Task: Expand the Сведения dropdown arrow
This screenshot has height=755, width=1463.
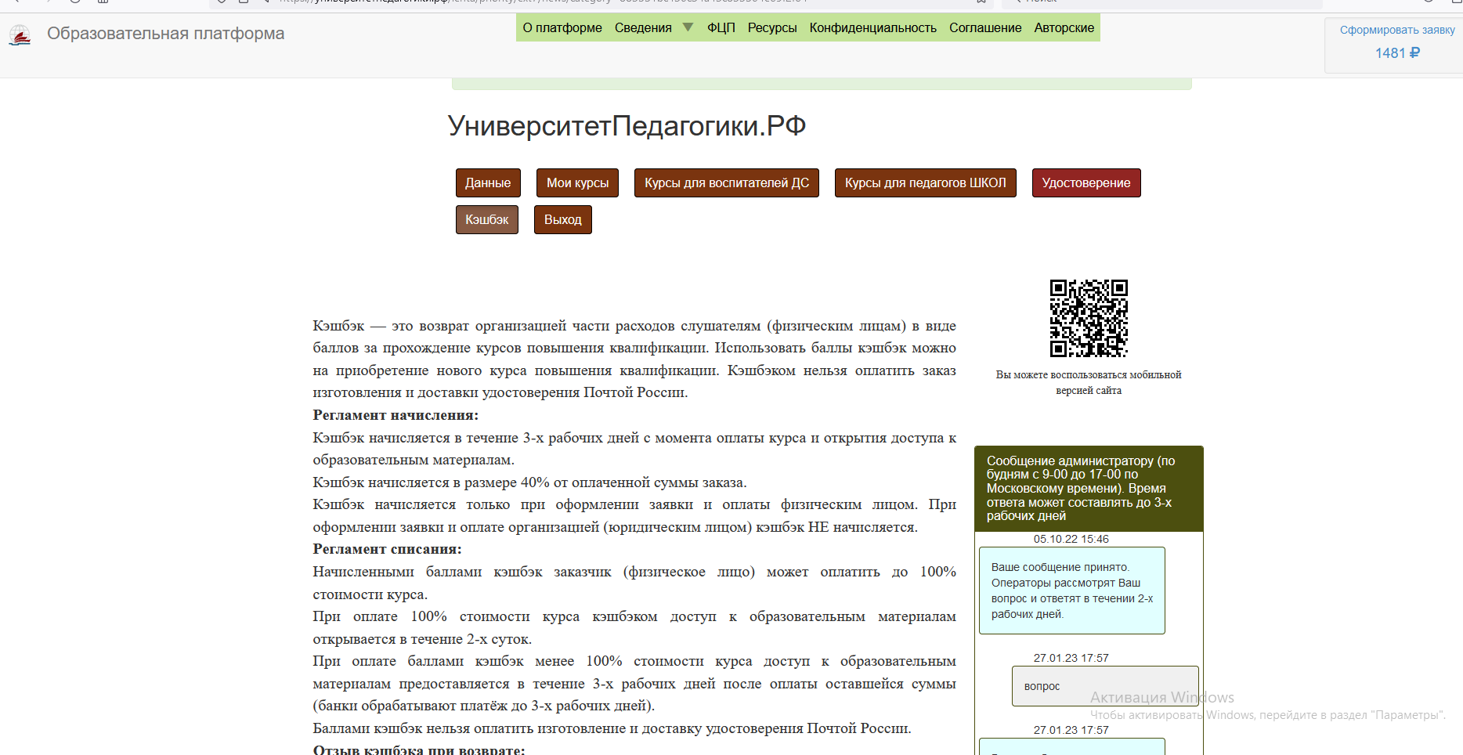Action: pyautogui.click(x=688, y=27)
